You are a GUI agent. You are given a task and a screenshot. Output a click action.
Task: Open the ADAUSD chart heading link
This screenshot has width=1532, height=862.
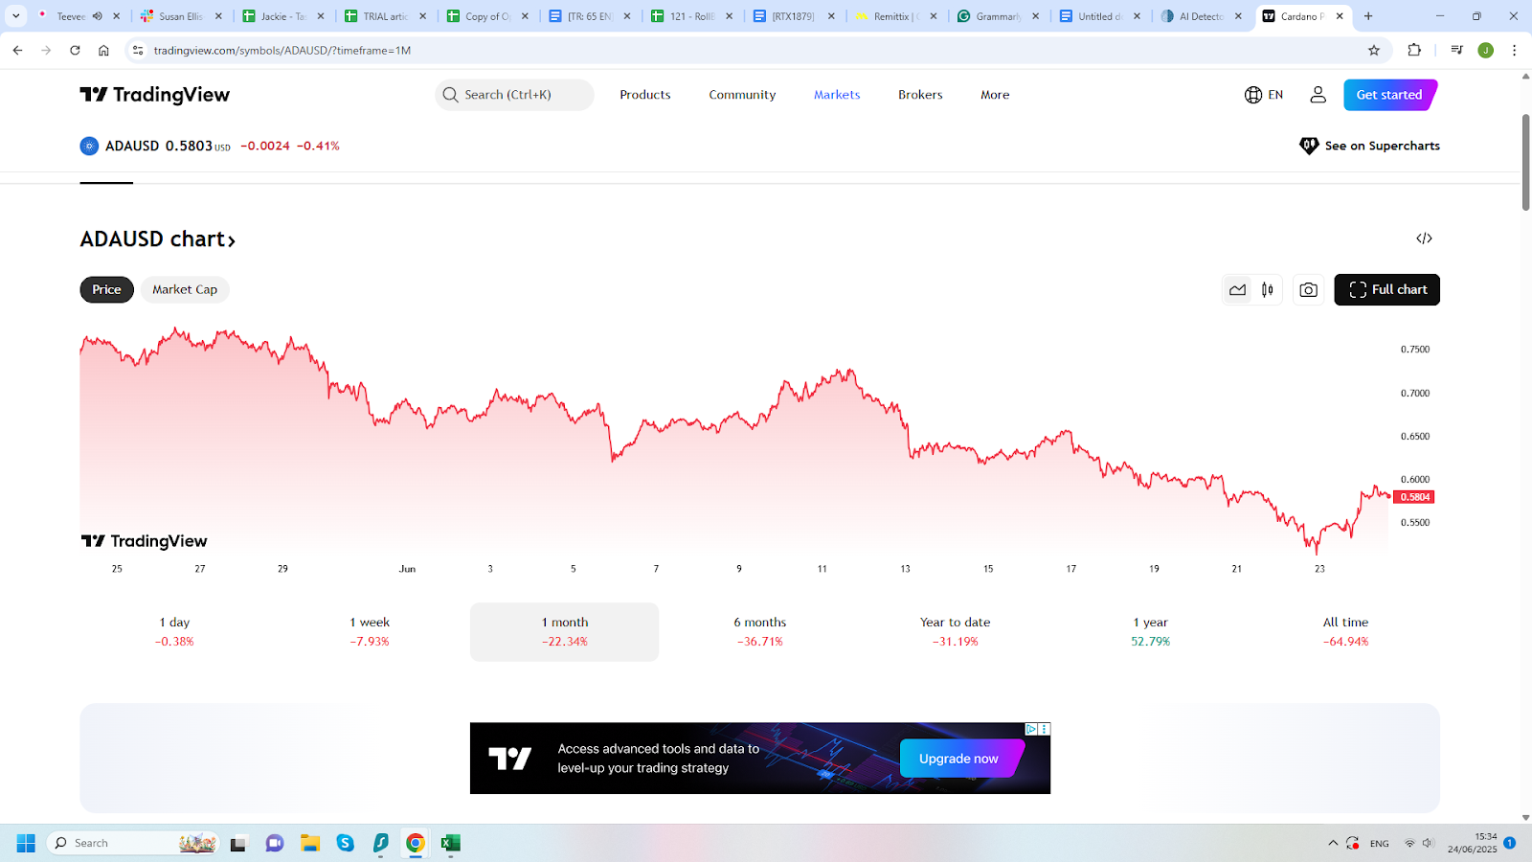point(158,239)
